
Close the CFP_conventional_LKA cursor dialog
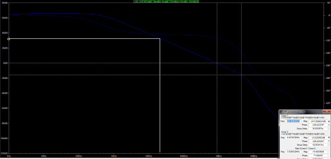(x=327, y=112)
